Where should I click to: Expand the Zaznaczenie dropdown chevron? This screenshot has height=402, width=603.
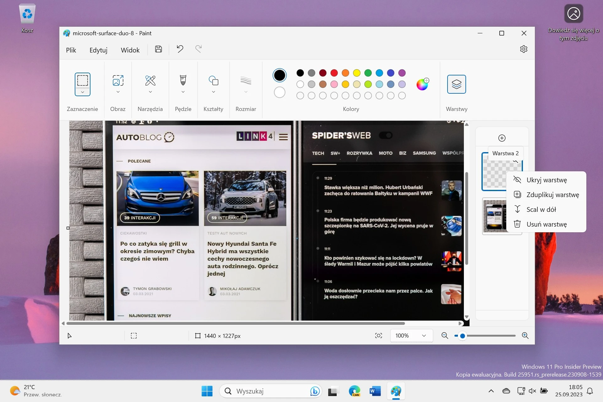[x=82, y=92]
